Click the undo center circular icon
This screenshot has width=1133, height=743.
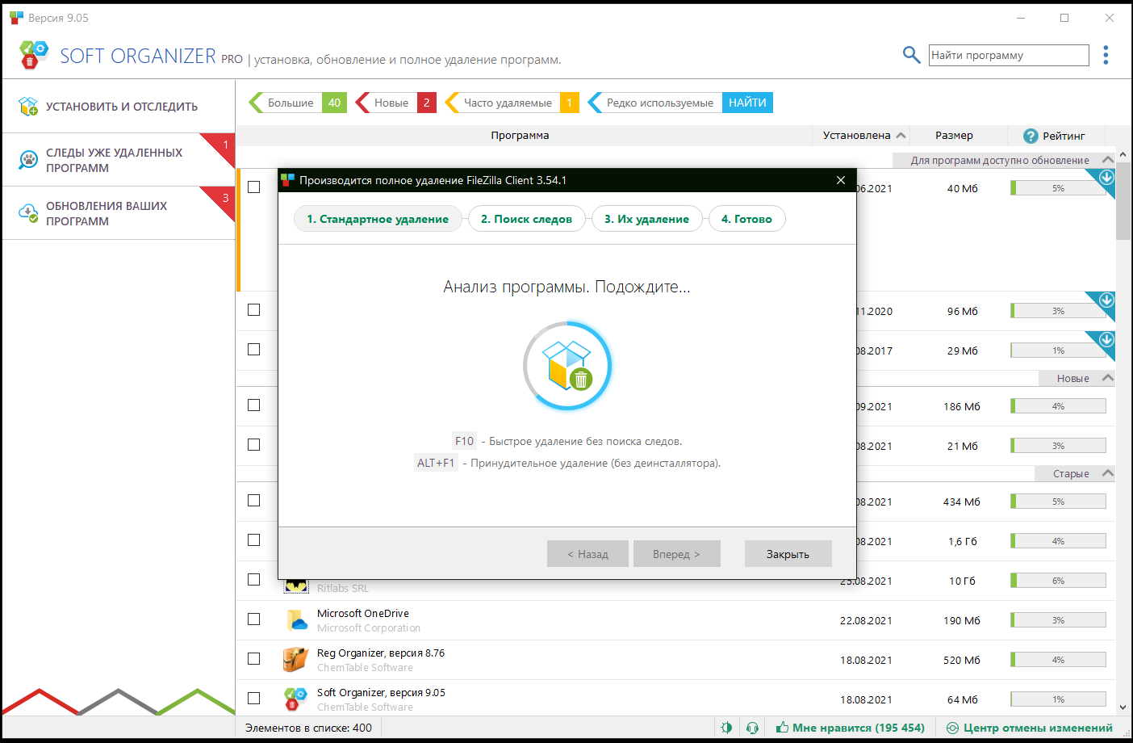[952, 728]
